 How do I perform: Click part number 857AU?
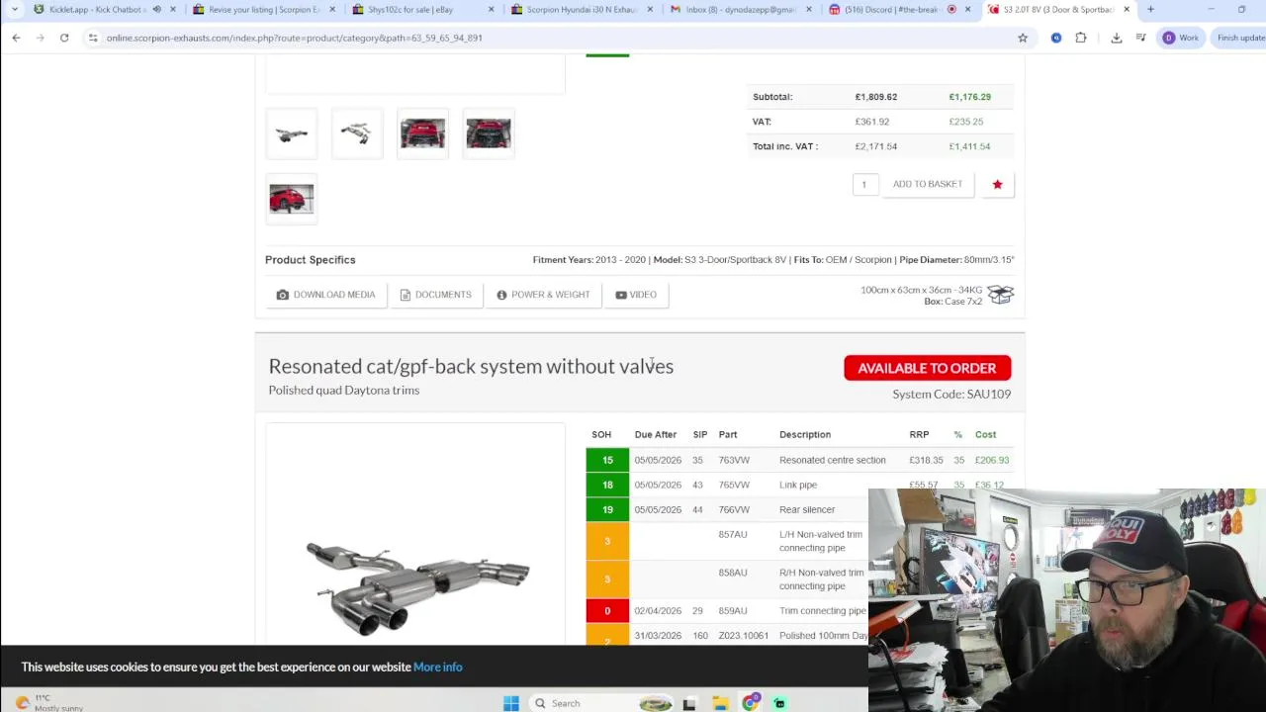[x=733, y=534]
